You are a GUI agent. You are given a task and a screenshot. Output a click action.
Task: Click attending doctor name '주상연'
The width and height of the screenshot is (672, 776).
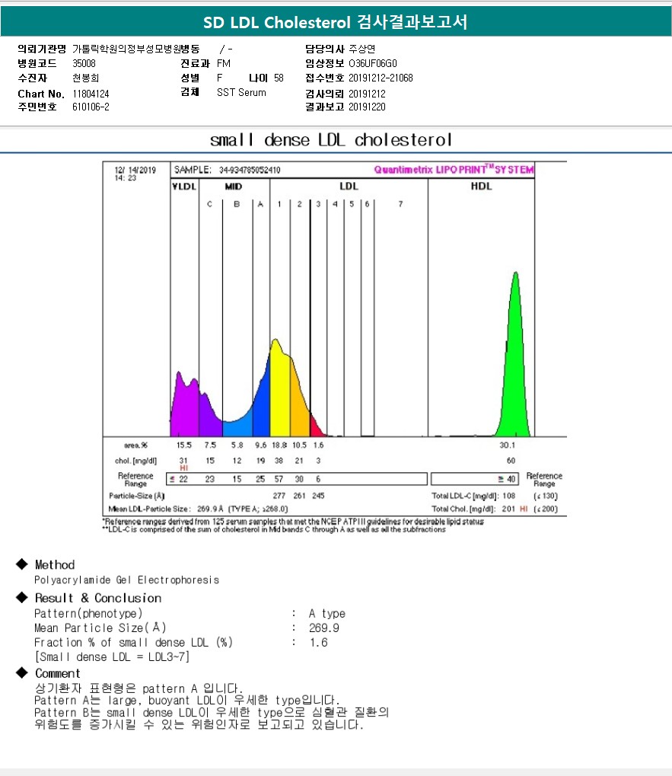tap(362, 49)
